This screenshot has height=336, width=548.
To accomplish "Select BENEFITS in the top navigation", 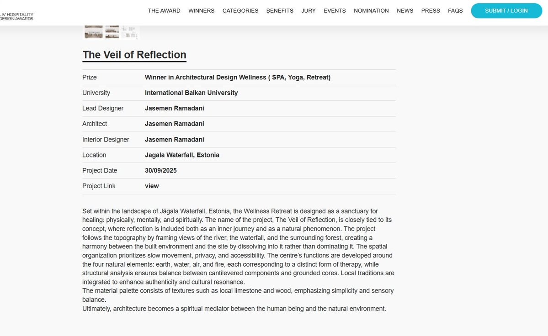I will [280, 11].
